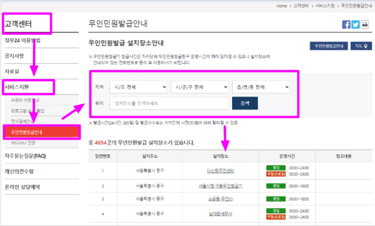Image resolution: width=375 pixels, height=226 pixels.
Task: Open 프린터 이용안내 submenu item
Action: coord(25,100)
